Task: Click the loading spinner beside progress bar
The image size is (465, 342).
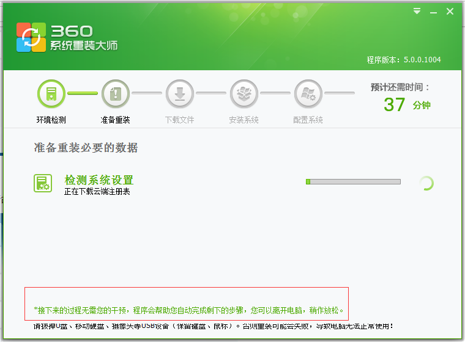Action: click(426, 183)
